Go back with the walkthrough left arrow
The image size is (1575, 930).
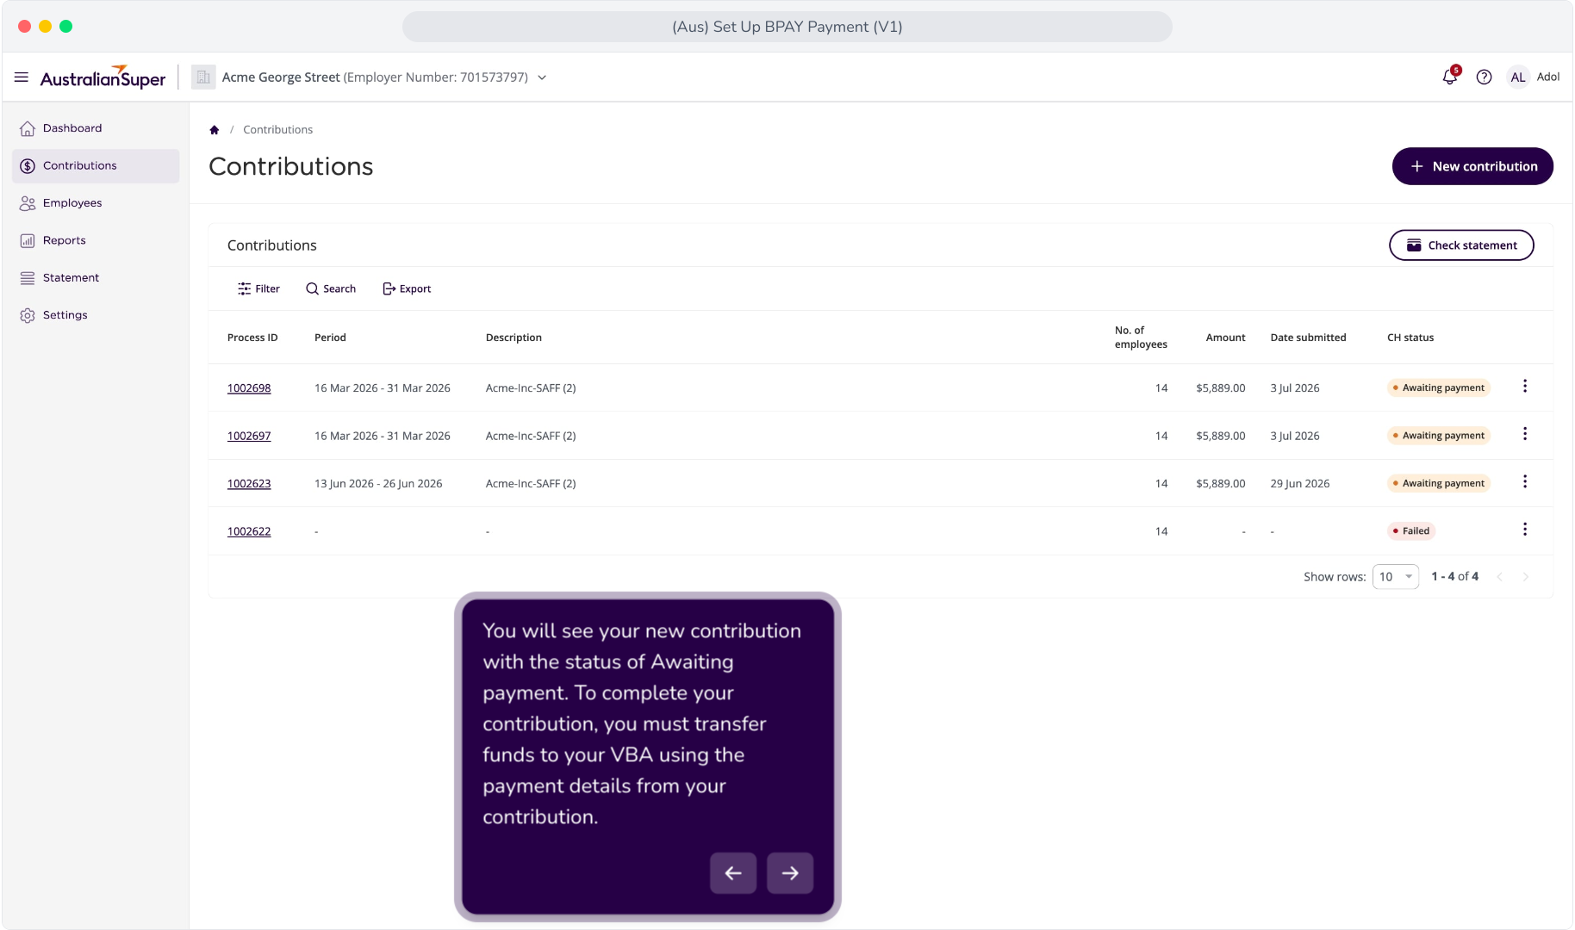click(733, 873)
